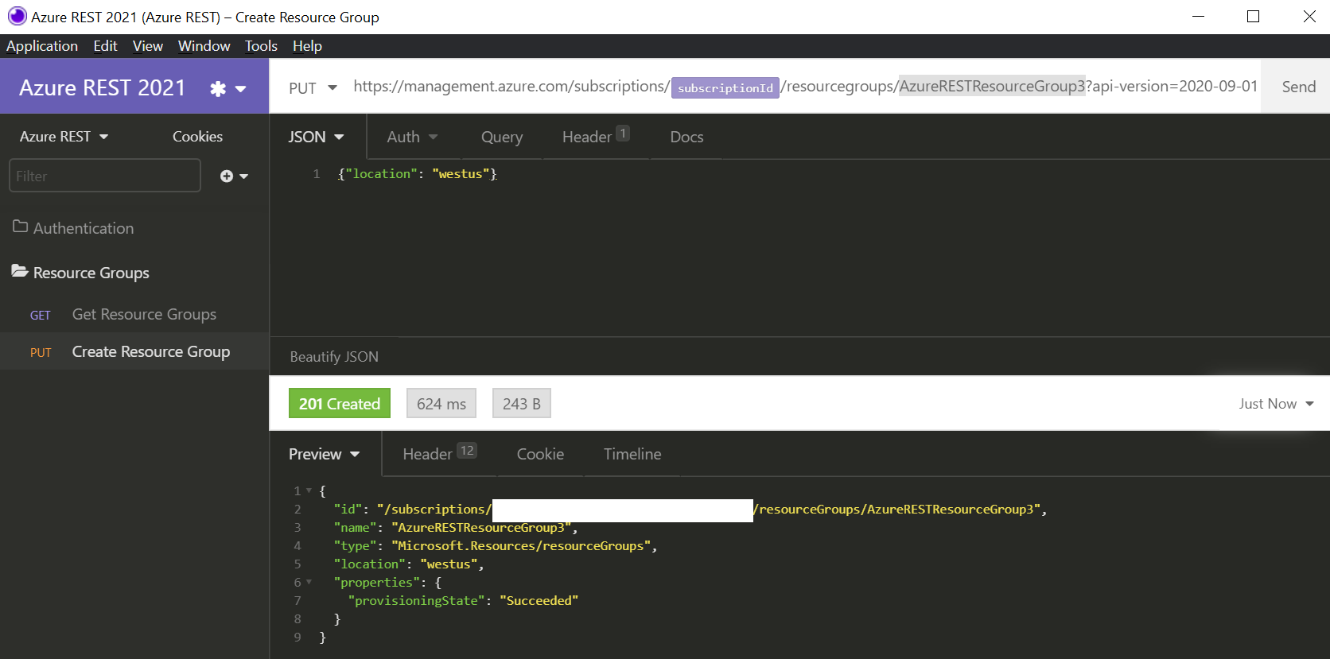Click Beautify JSON
The image size is (1330, 659).
tap(334, 357)
